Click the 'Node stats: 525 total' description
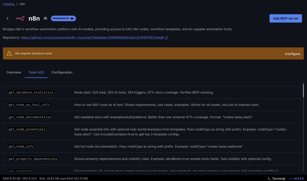 click(x=144, y=92)
